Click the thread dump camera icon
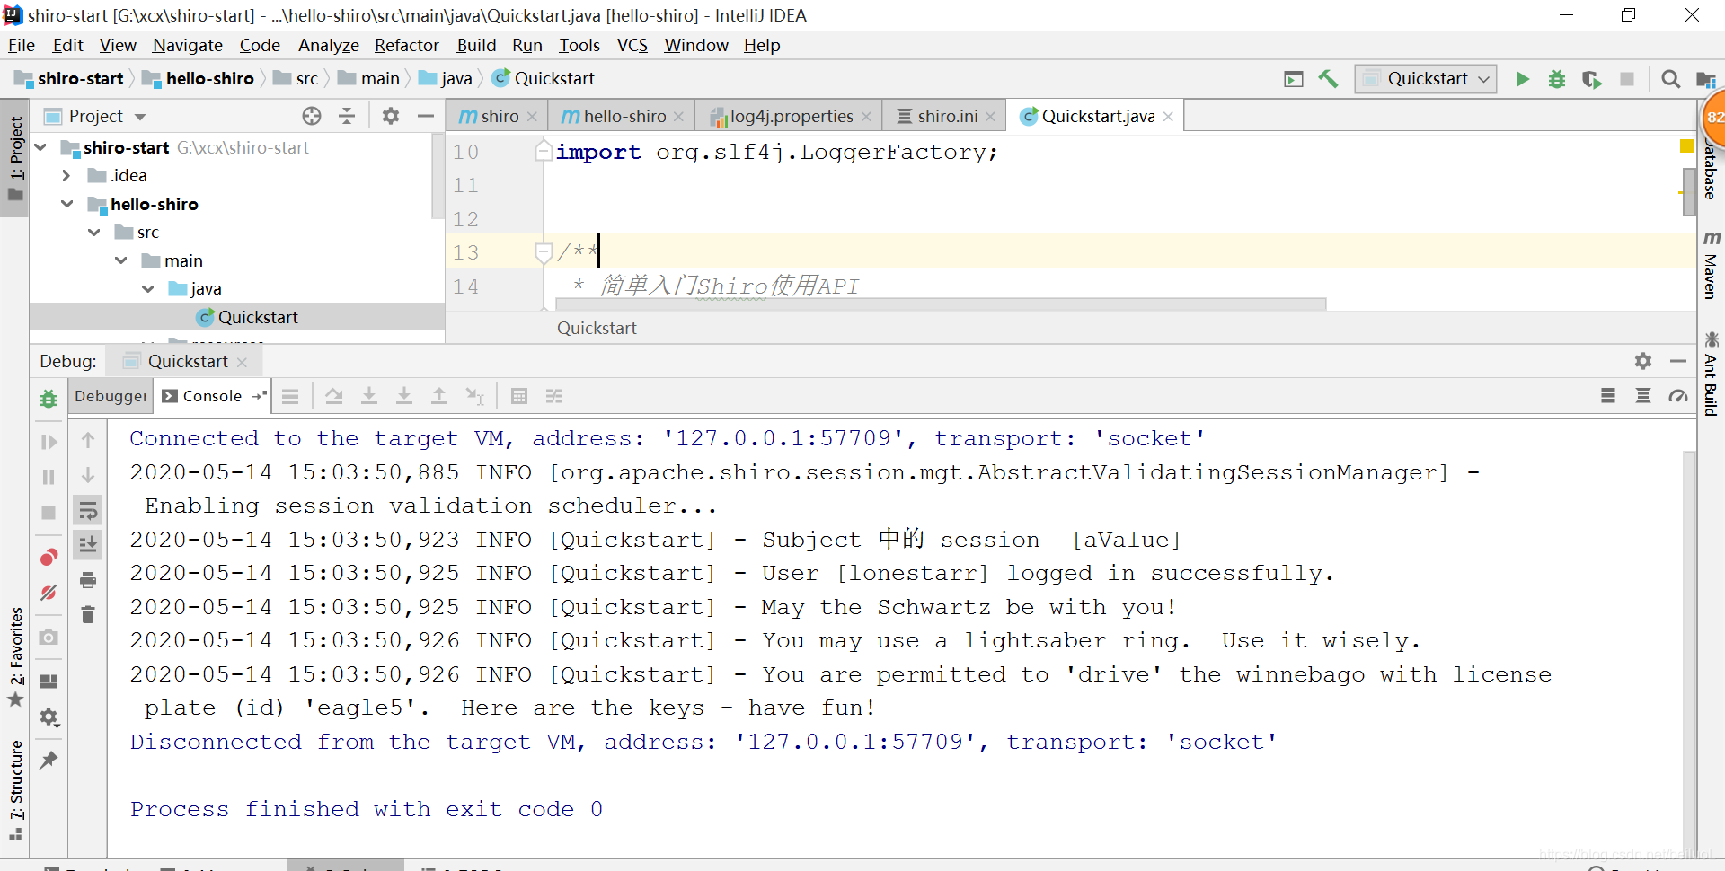The width and height of the screenshot is (1725, 871). (49, 637)
